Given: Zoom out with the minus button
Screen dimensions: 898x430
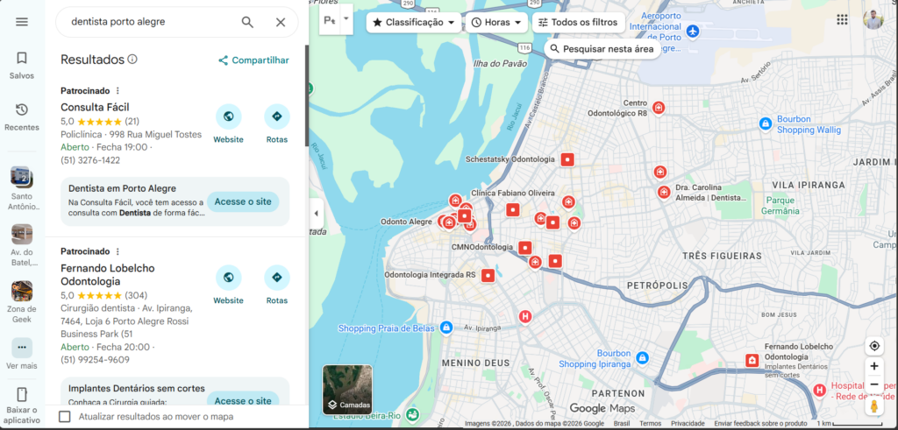Looking at the screenshot, I should 874,384.
